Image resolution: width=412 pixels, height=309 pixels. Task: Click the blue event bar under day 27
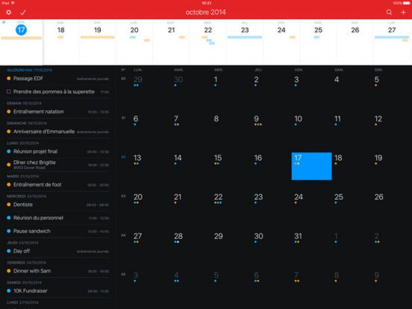point(391,37)
